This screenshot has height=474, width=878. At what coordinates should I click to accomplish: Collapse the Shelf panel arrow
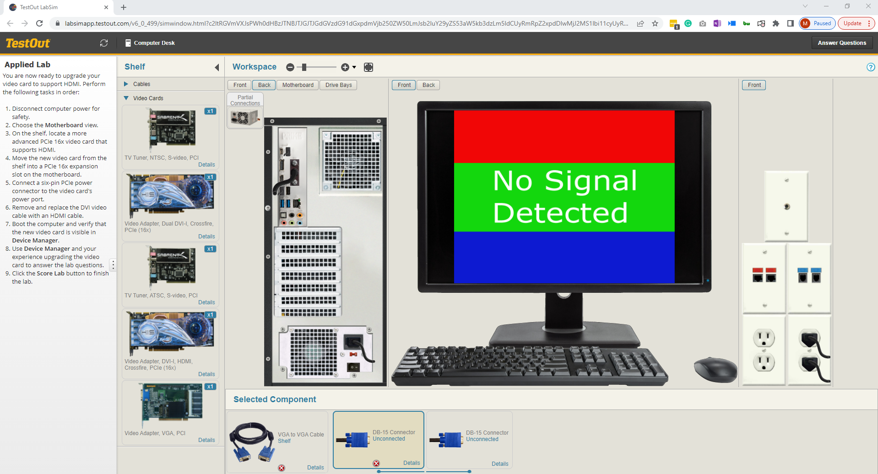click(217, 67)
